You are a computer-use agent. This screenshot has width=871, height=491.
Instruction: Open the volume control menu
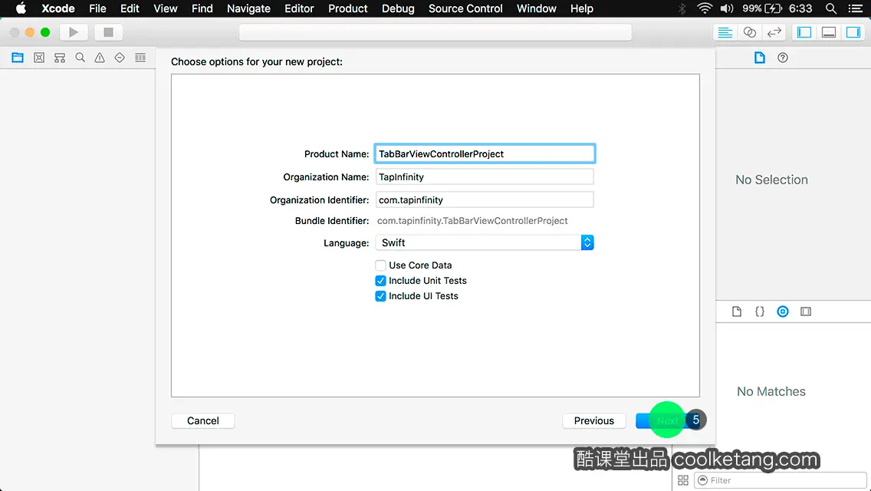pyautogui.click(x=727, y=8)
